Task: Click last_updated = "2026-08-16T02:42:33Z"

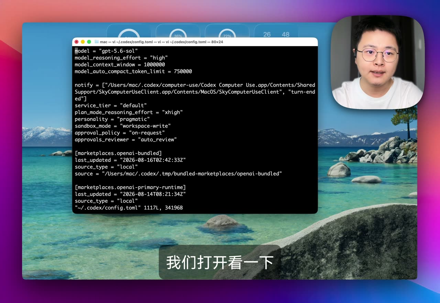Action: click(x=130, y=160)
